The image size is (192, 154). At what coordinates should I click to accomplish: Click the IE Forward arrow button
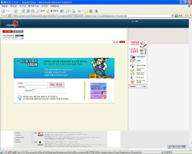(x=16, y=11)
